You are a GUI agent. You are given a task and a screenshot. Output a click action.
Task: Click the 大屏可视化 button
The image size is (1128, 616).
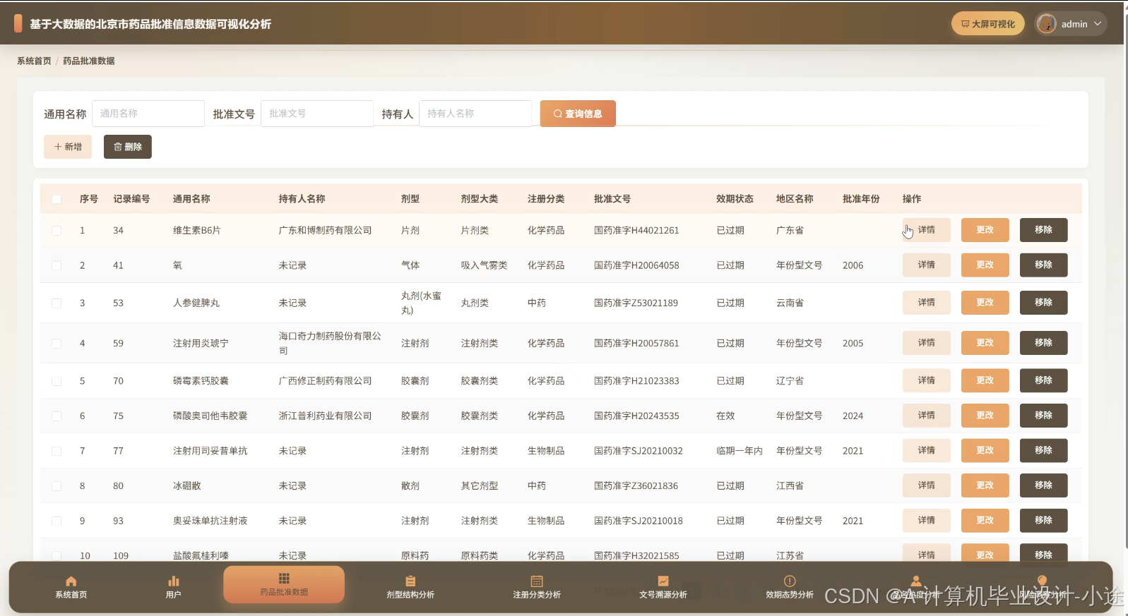pyautogui.click(x=987, y=24)
